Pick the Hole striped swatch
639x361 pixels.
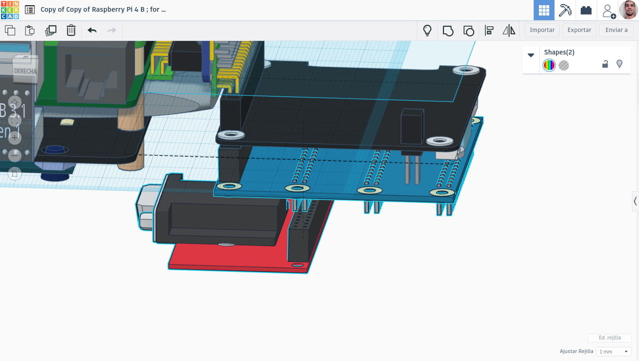(x=564, y=65)
